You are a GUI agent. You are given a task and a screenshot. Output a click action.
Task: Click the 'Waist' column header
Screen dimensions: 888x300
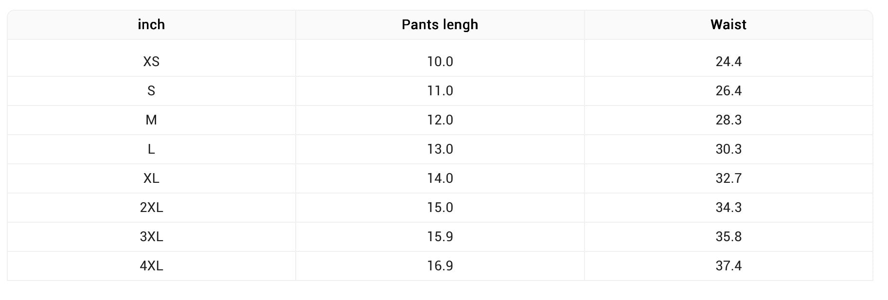pyautogui.click(x=728, y=25)
